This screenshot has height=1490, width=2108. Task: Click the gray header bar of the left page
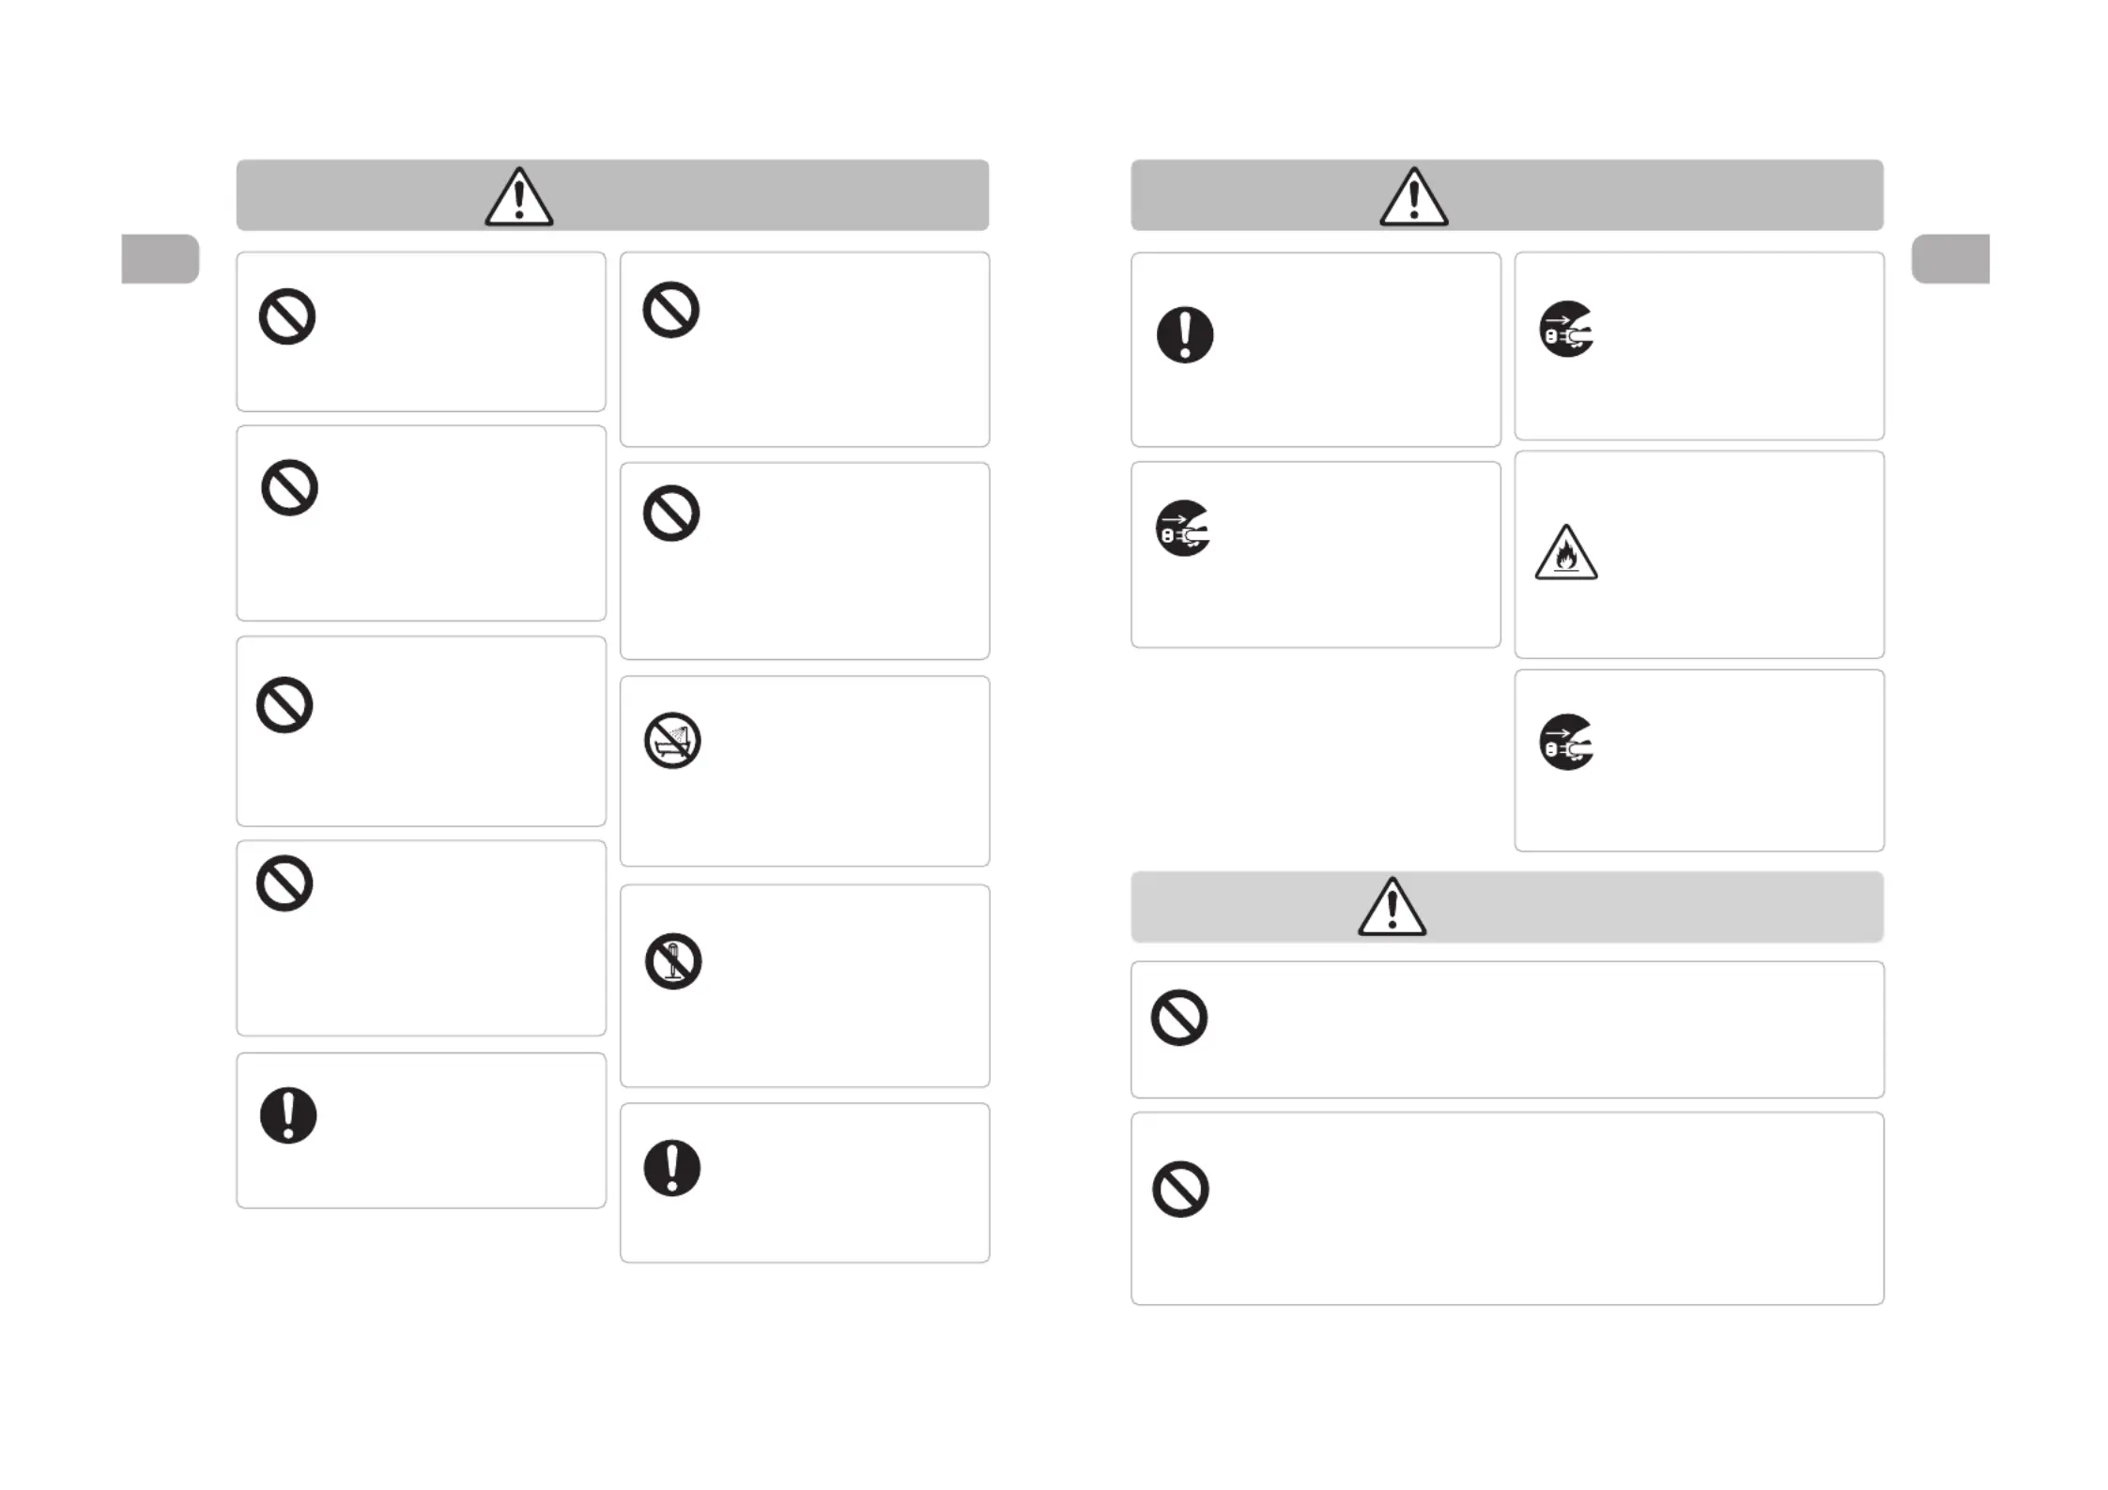612,195
